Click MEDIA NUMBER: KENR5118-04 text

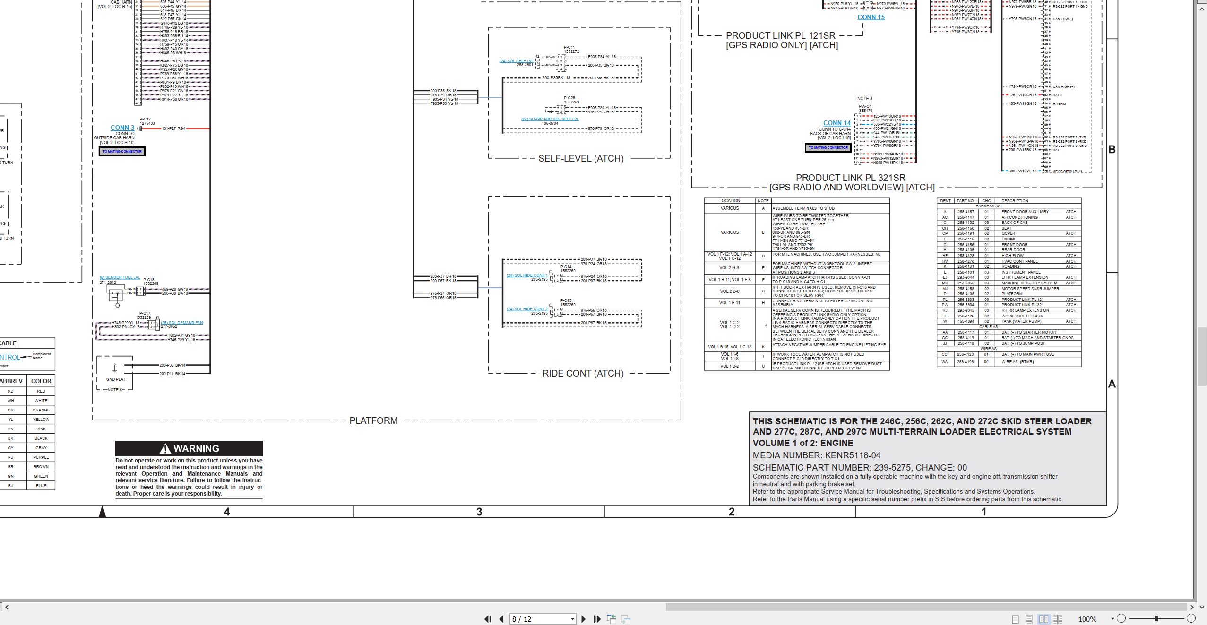coord(817,455)
